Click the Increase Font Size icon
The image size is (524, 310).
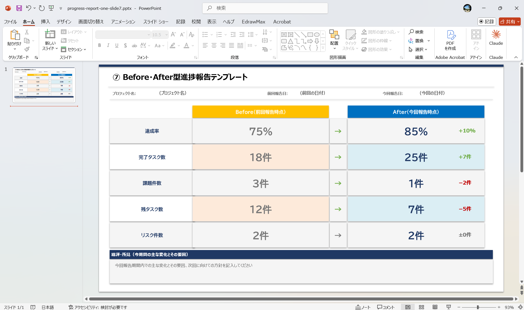click(x=173, y=35)
